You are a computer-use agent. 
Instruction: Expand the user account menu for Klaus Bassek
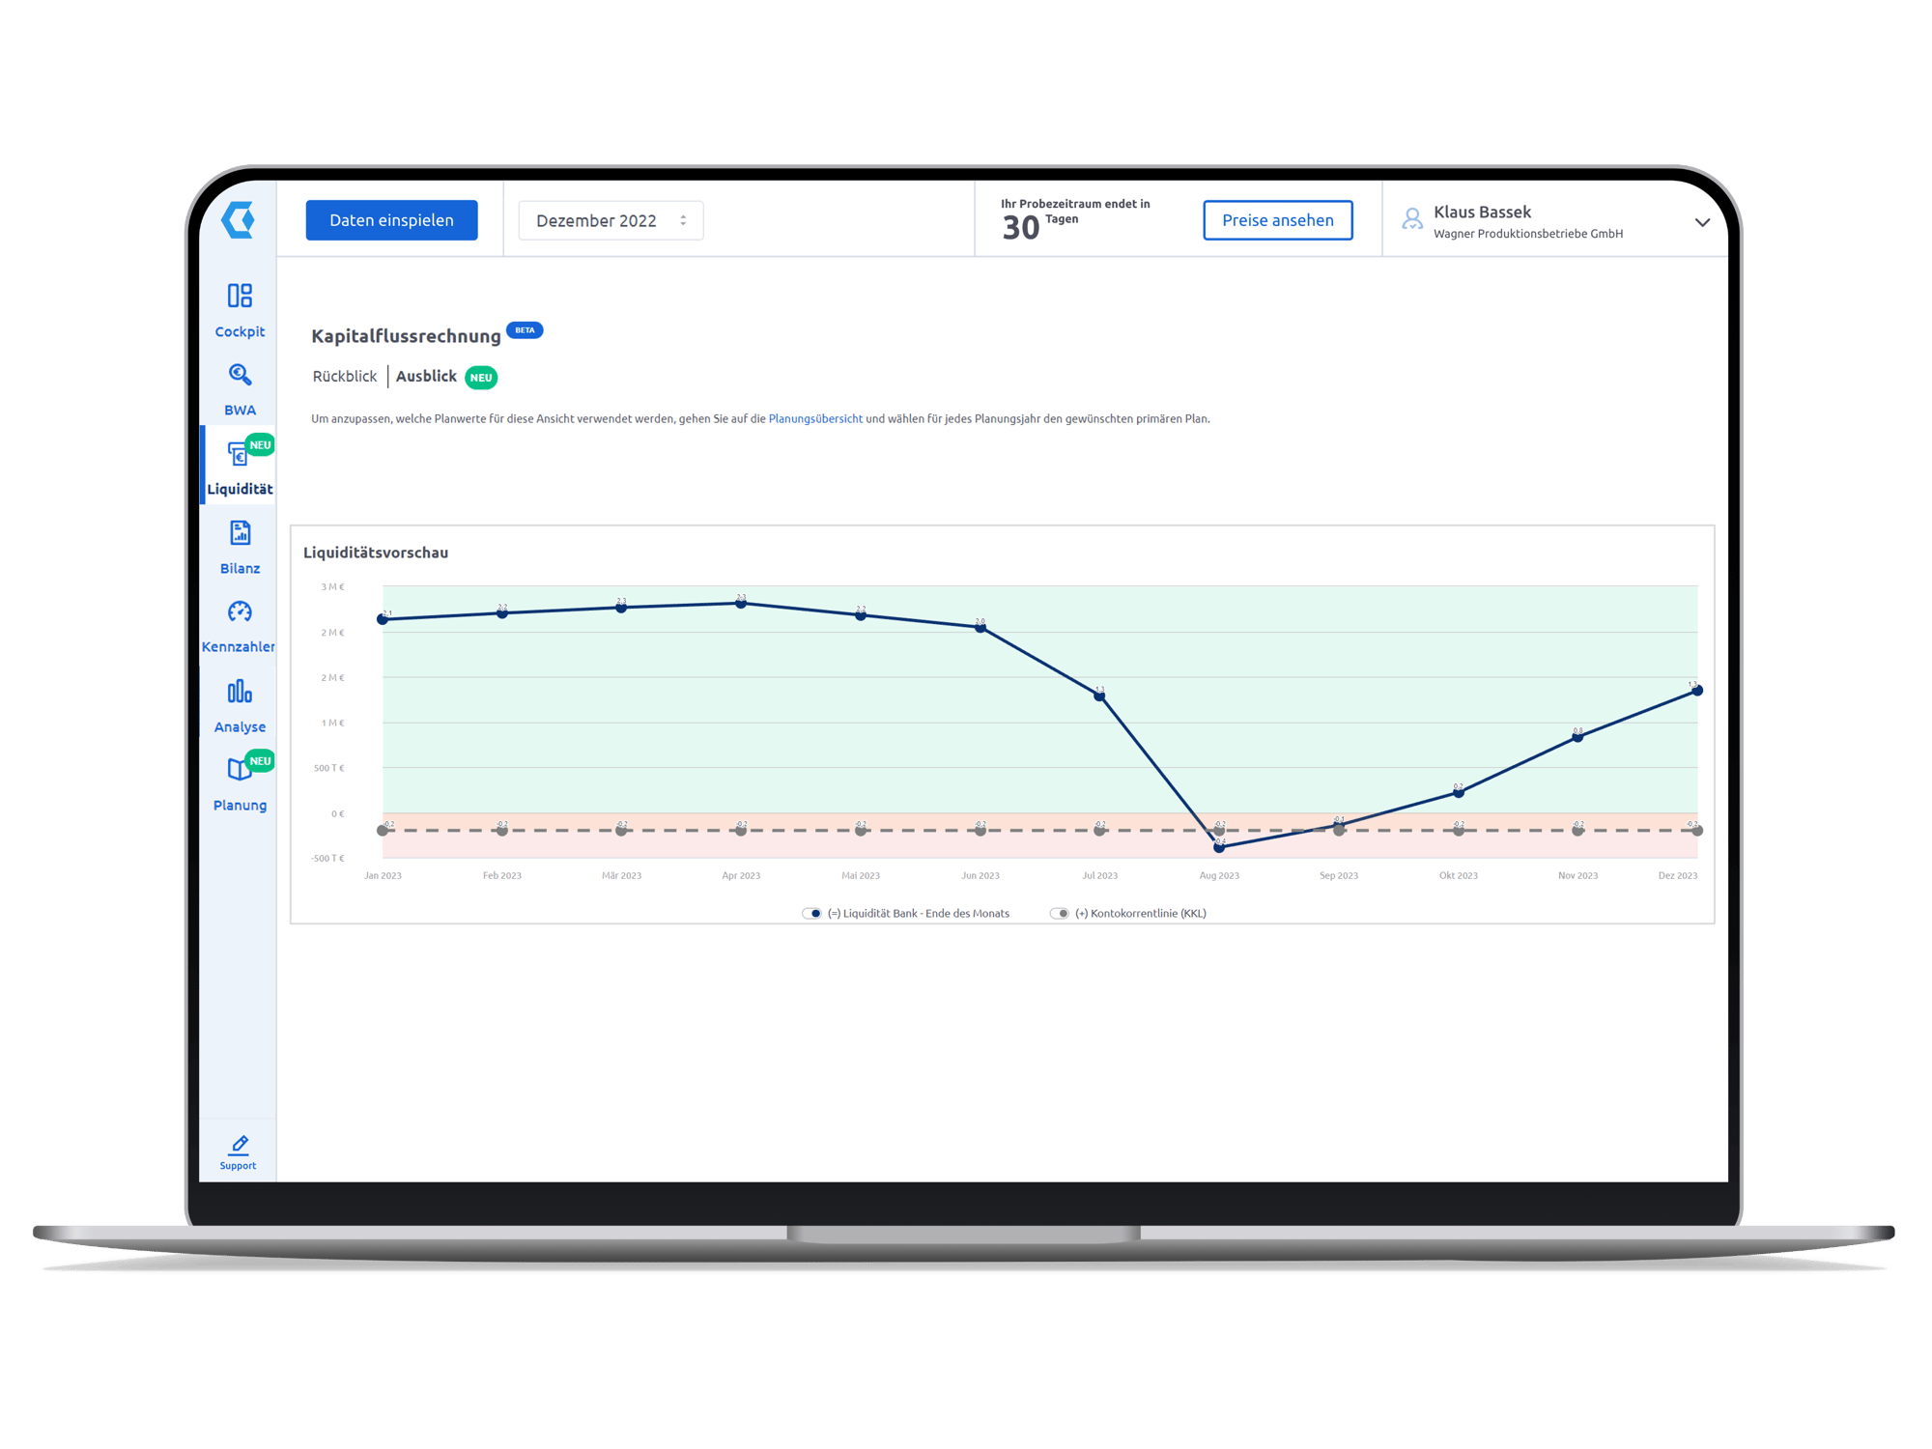1707,219
